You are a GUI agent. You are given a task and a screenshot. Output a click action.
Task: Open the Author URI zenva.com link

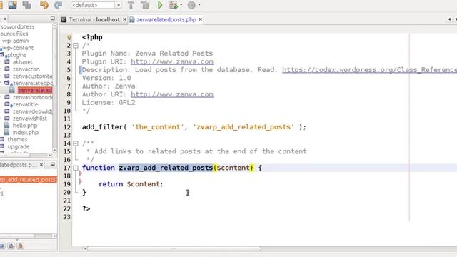[172, 94]
